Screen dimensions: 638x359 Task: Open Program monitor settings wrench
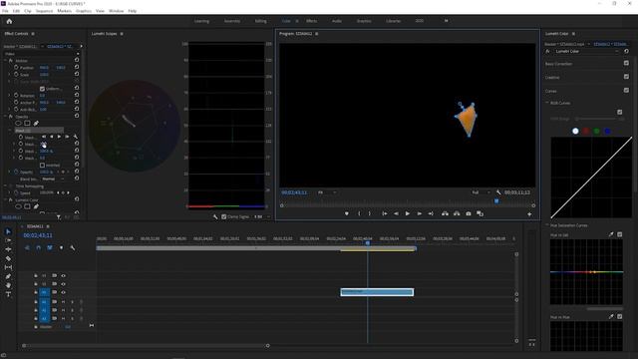pyautogui.click(x=498, y=192)
